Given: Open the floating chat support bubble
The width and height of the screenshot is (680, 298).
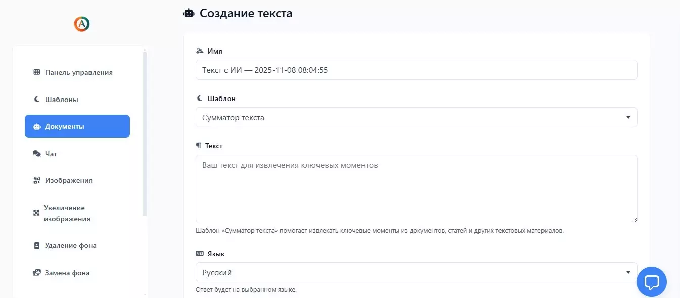Looking at the screenshot, I should point(651,282).
